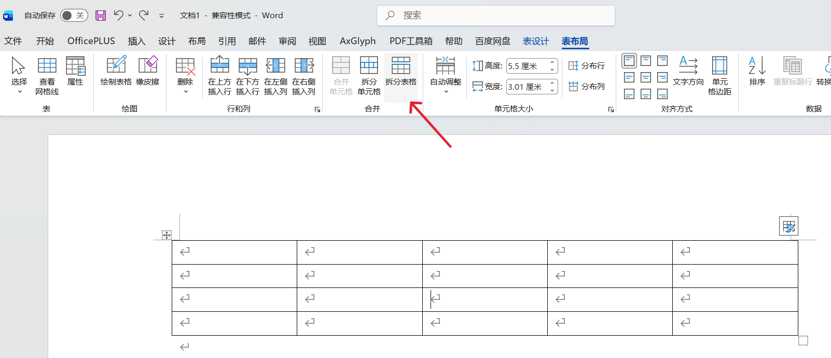
Task: Select align top center
Action: tap(646, 61)
